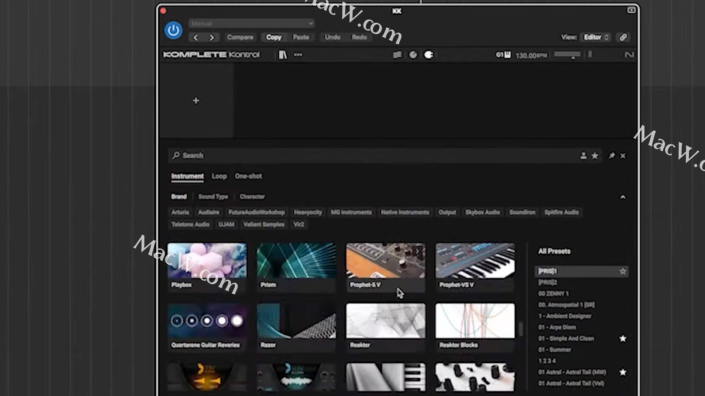Filter by Output brand tag

447,212
